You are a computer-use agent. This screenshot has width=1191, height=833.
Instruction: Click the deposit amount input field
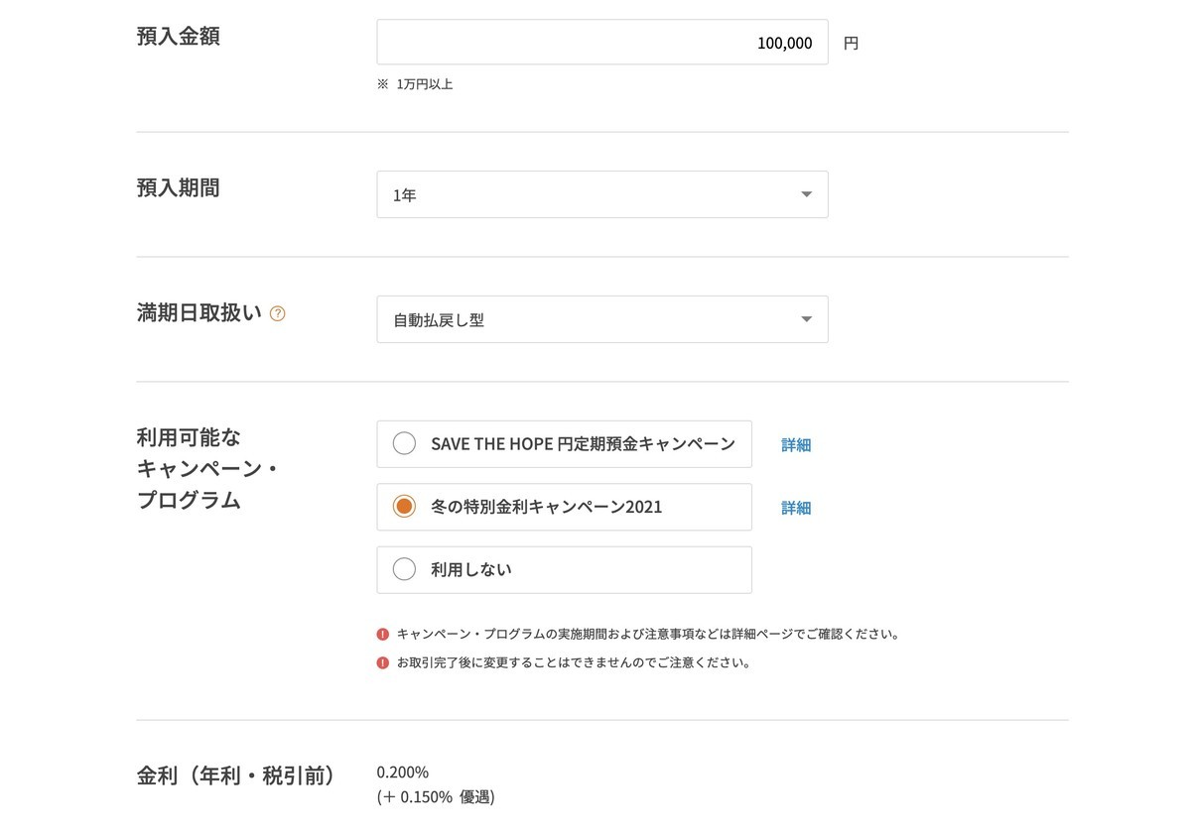[602, 42]
